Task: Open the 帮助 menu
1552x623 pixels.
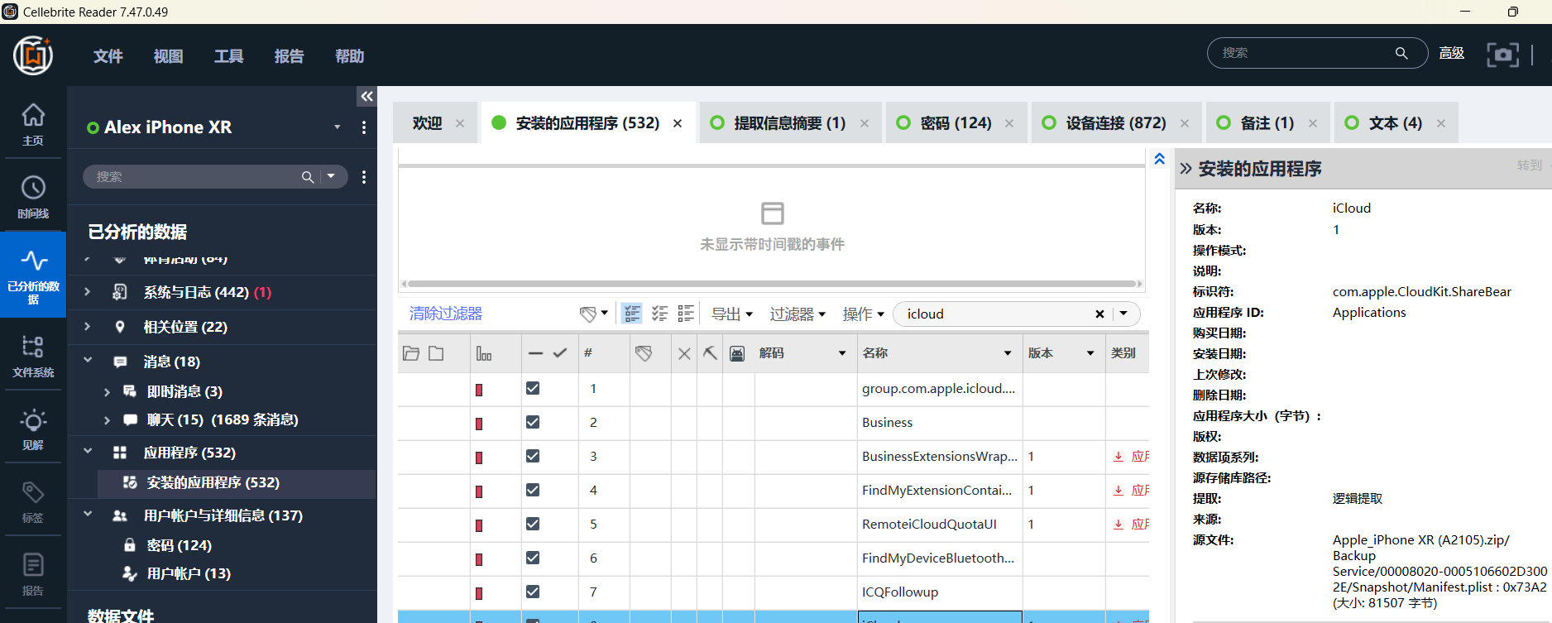Action: [x=350, y=56]
